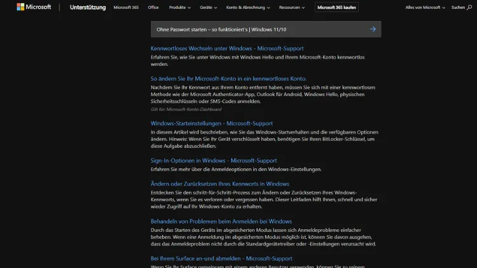Expand the Geräte dropdown menu
Viewport: 477px width, 268px height.
tap(209, 7)
